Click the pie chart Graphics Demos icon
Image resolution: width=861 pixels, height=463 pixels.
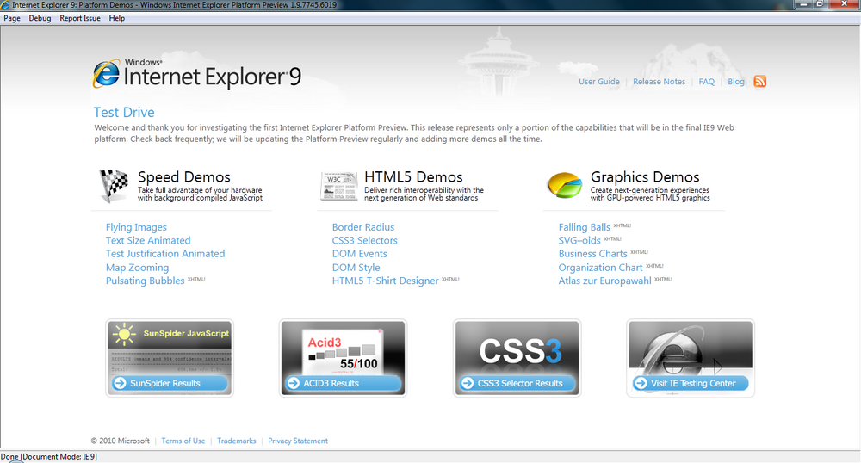pos(565,185)
